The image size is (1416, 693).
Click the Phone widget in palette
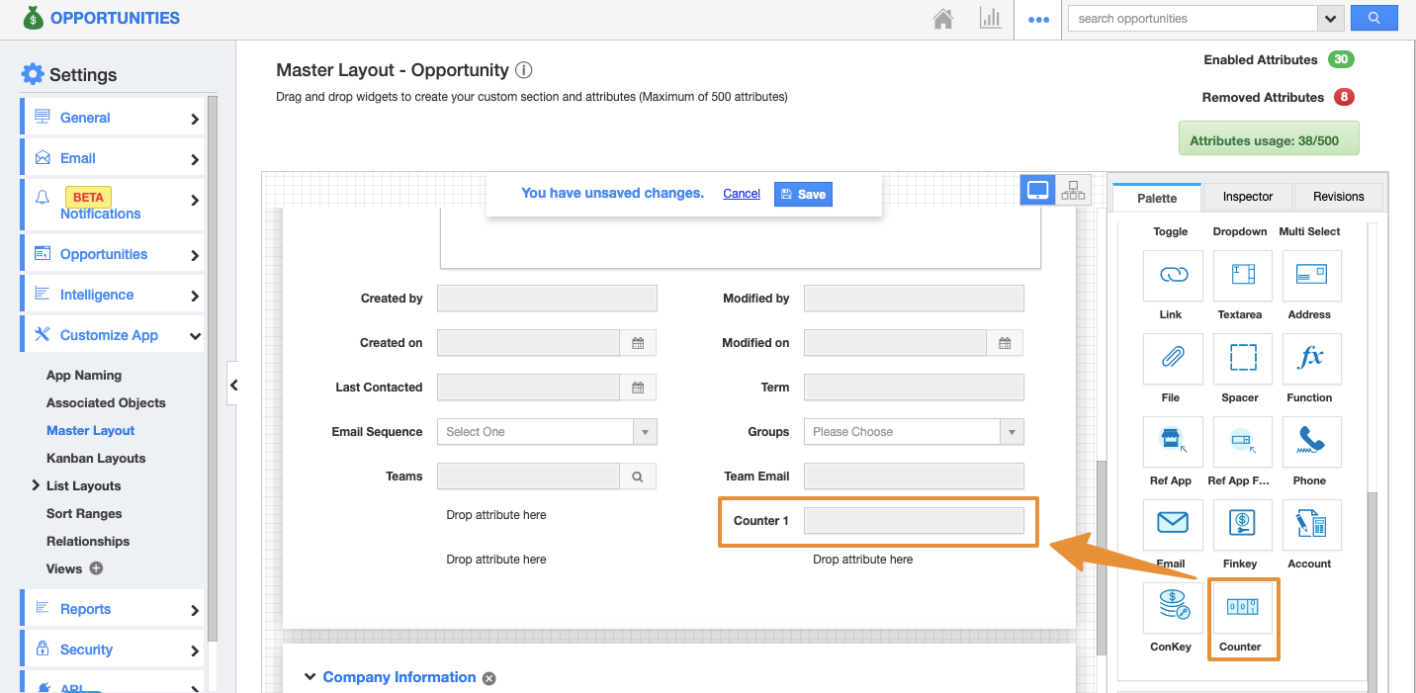(x=1311, y=442)
